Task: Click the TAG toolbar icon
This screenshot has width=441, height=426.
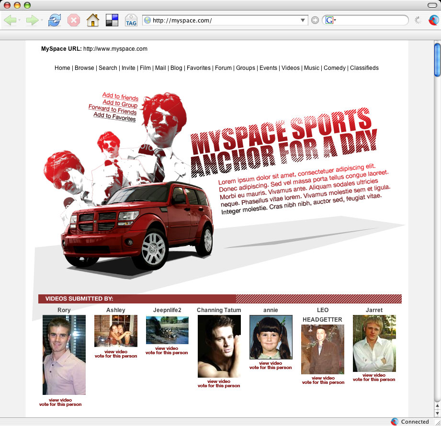Action: pyautogui.click(x=131, y=20)
